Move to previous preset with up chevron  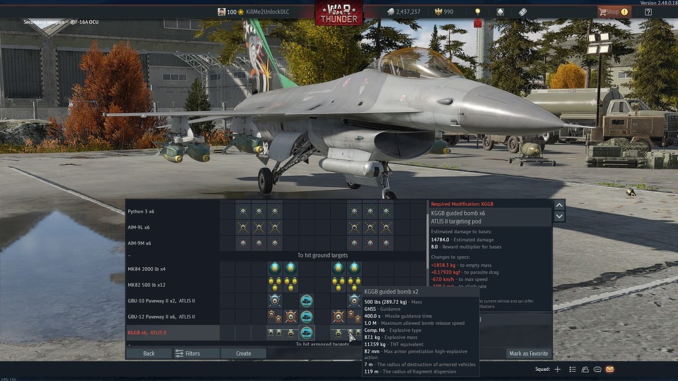pyautogui.click(x=559, y=205)
